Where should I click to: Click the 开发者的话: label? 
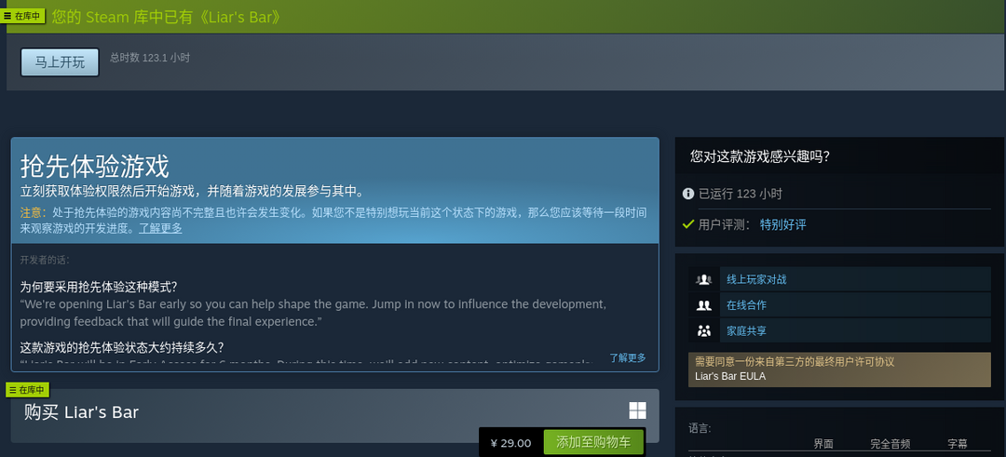click(x=45, y=260)
